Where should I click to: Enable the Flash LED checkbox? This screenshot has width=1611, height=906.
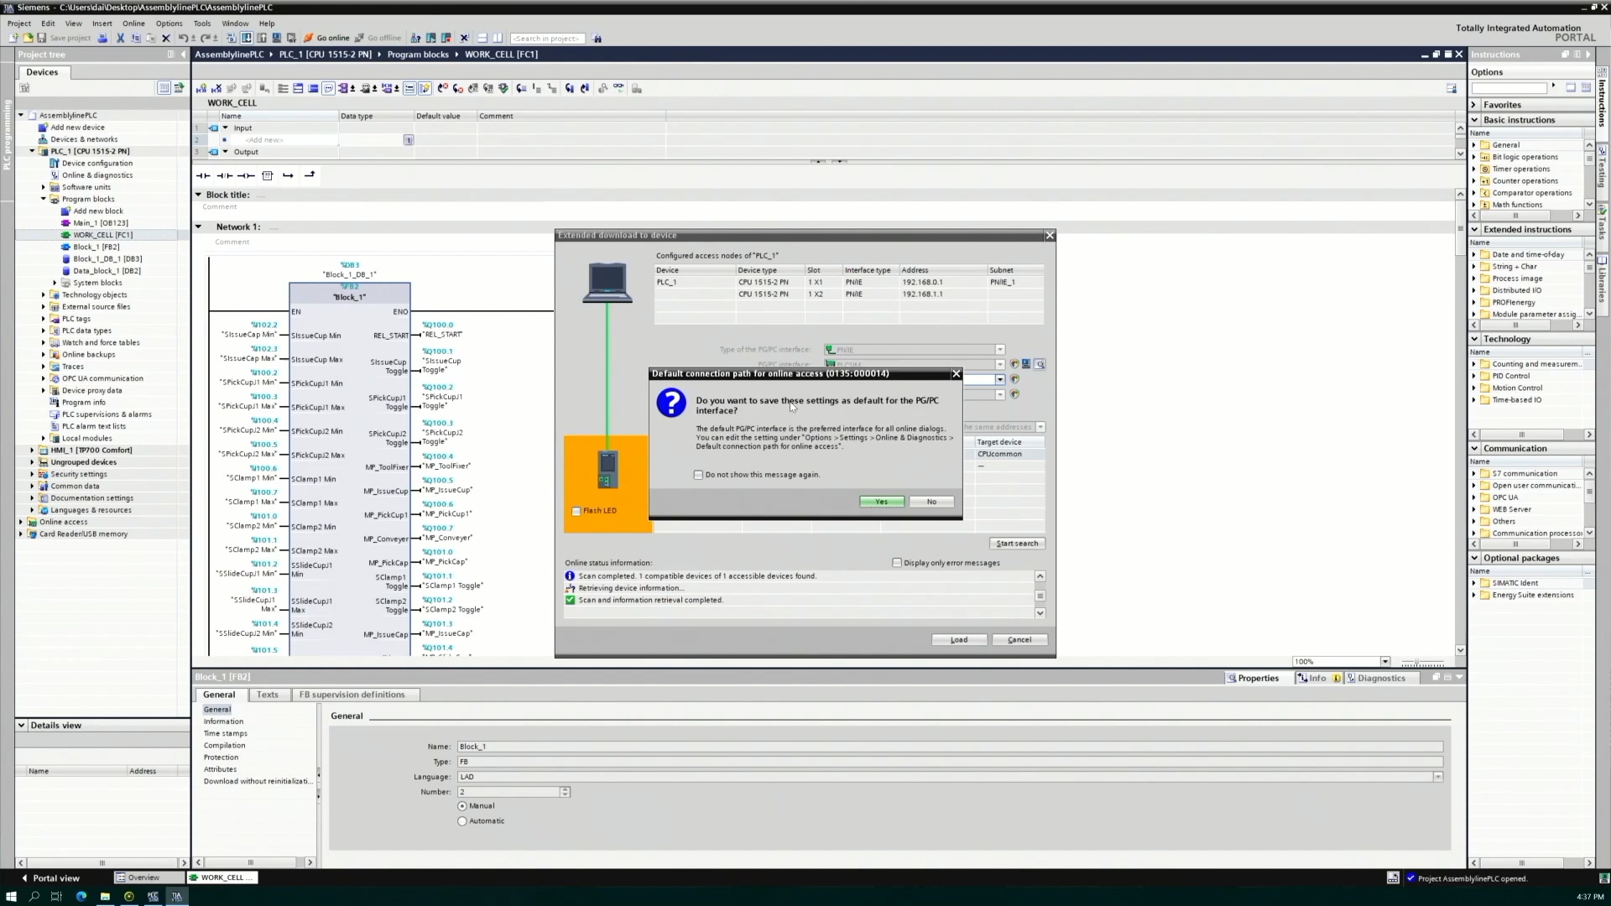click(576, 511)
